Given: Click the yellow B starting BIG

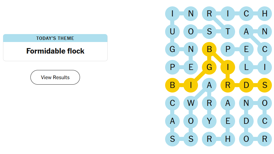Looking at the screenshot, I should (x=172, y=85).
